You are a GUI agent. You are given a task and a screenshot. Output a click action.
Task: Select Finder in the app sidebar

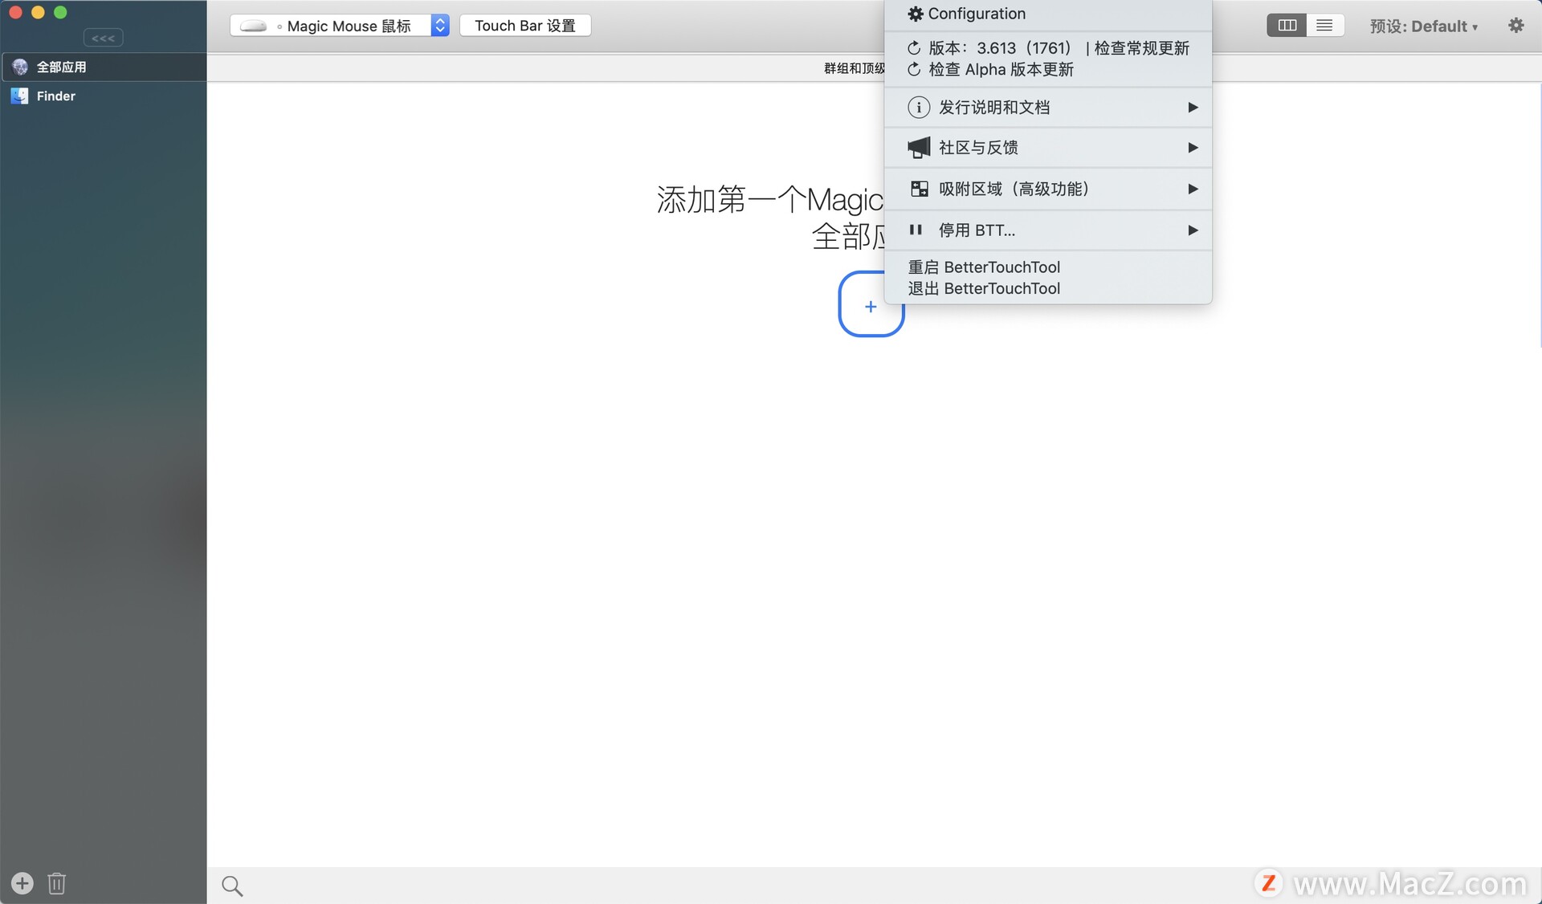point(104,96)
